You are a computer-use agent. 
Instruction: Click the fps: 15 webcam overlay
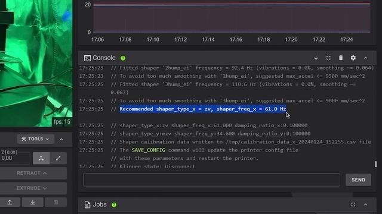click(x=62, y=121)
